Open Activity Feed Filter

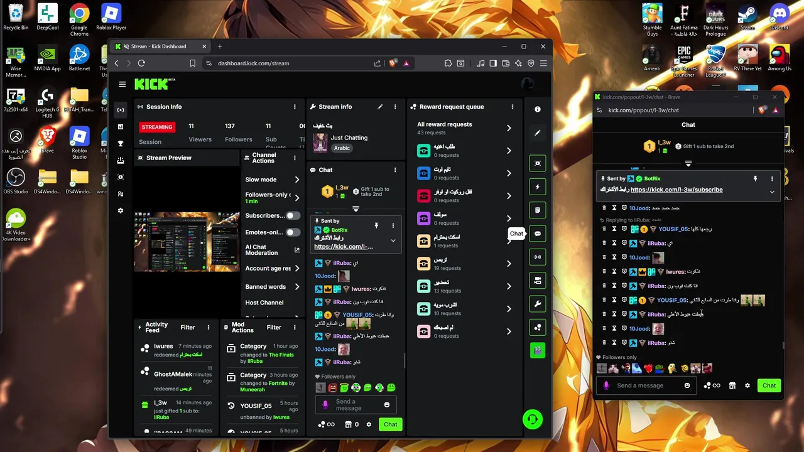click(188, 327)
